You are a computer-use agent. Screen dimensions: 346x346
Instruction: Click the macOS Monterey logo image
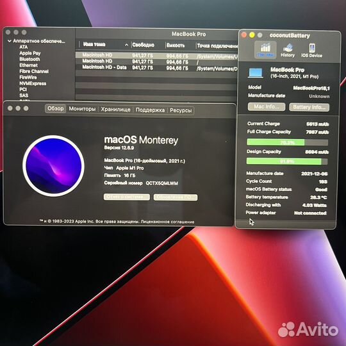pos(53,166)
